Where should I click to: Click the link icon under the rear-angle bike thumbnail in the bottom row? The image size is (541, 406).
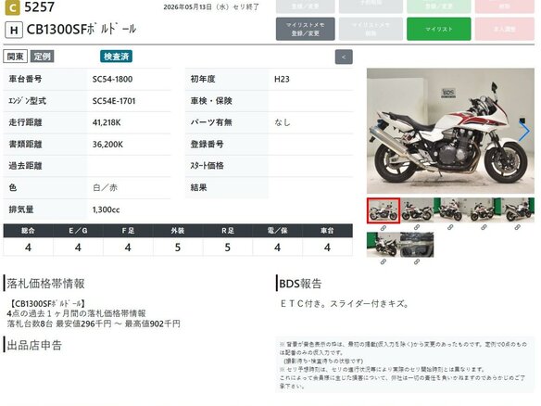[x=383, y=262]
